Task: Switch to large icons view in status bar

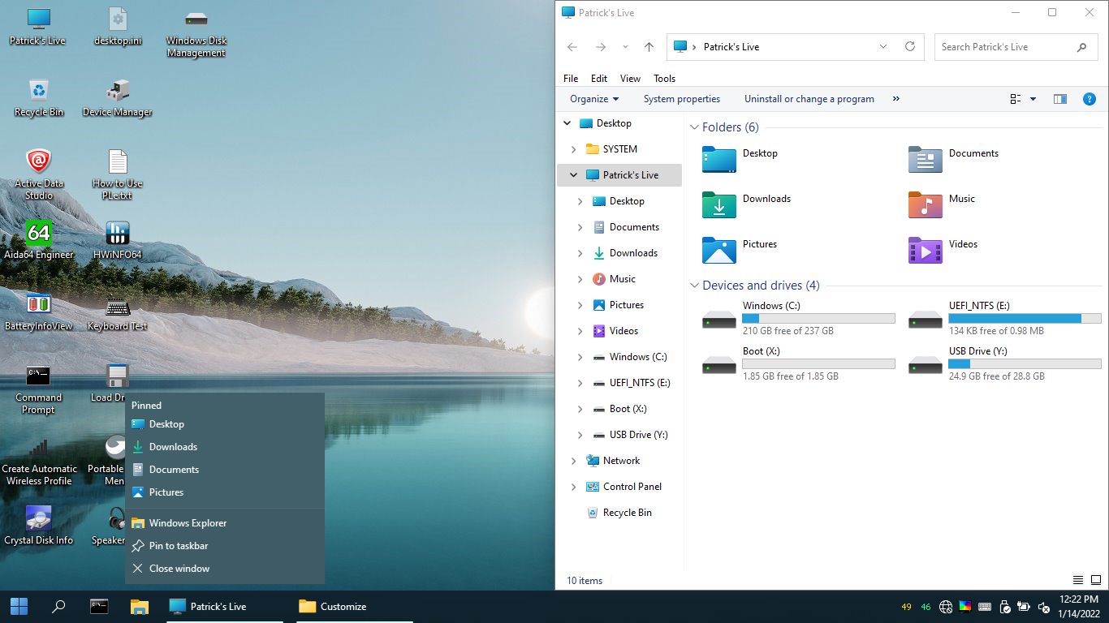Action: tap(1096, 580)
